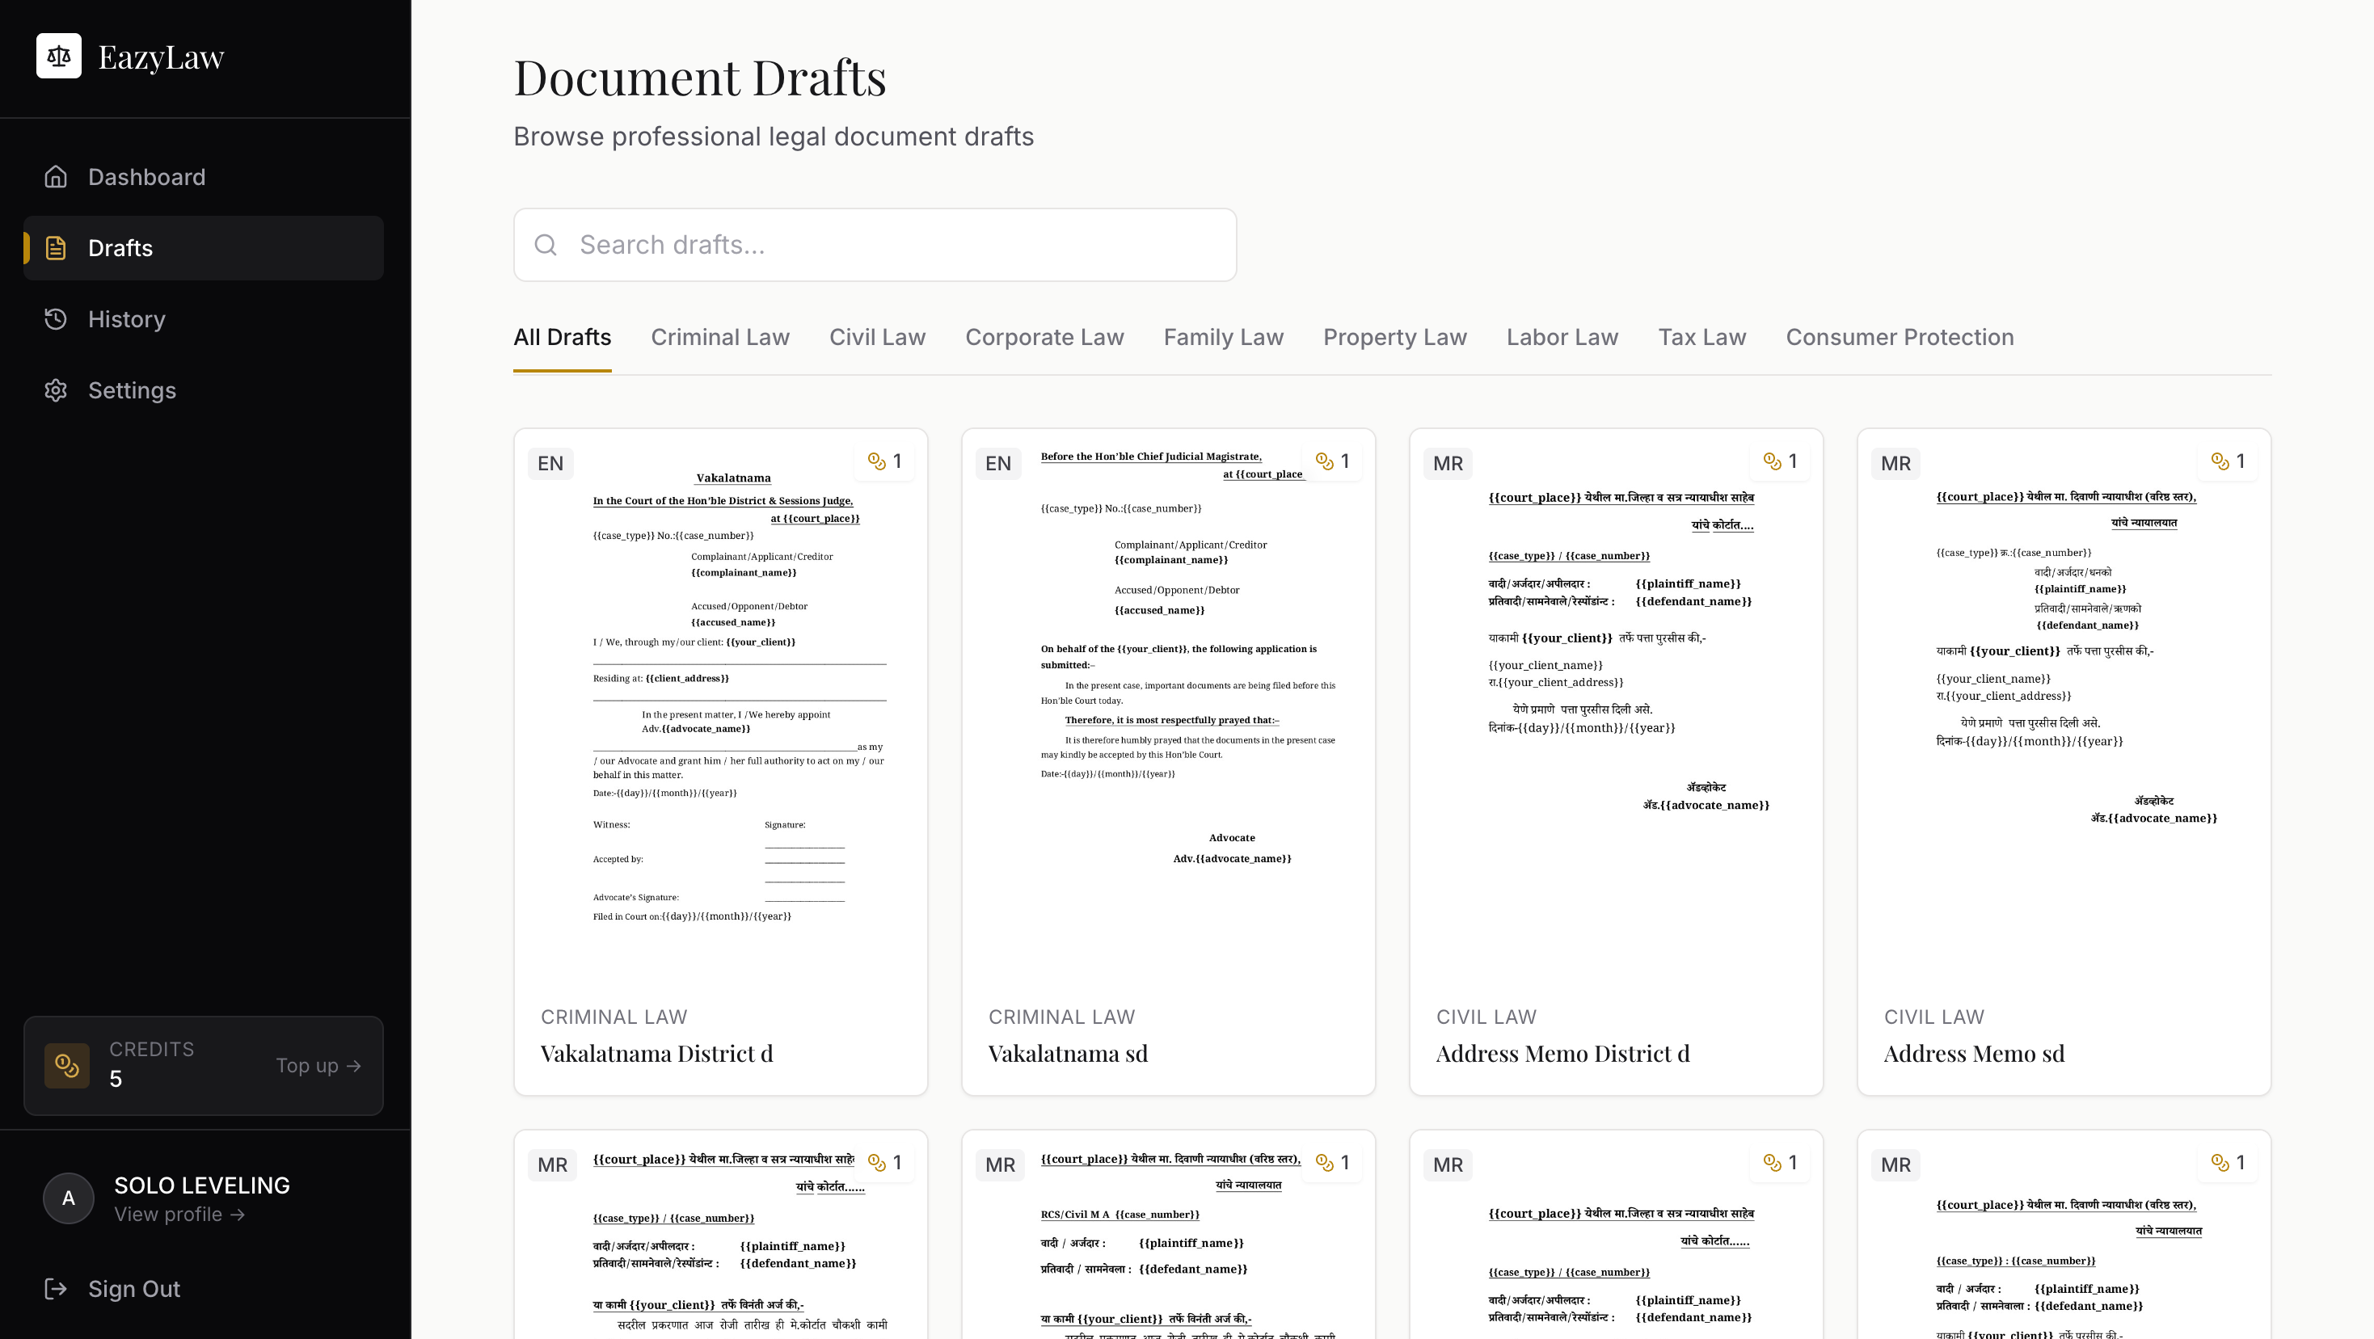
Task: Open the Address Memo District d draft
Action: pyautogui.click(x=1616, y=761)
